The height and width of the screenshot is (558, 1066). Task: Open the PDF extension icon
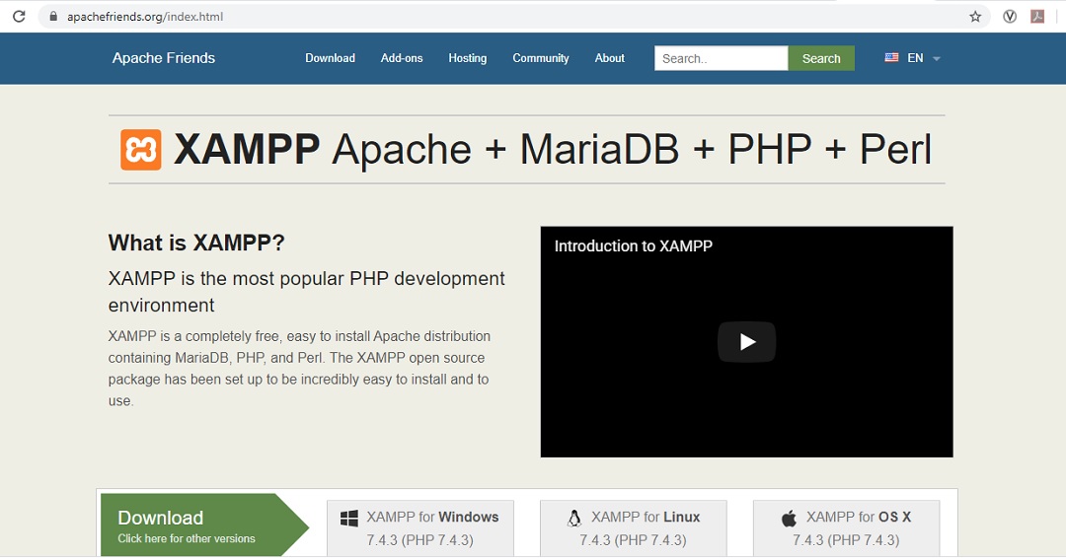click(1037, 17)
